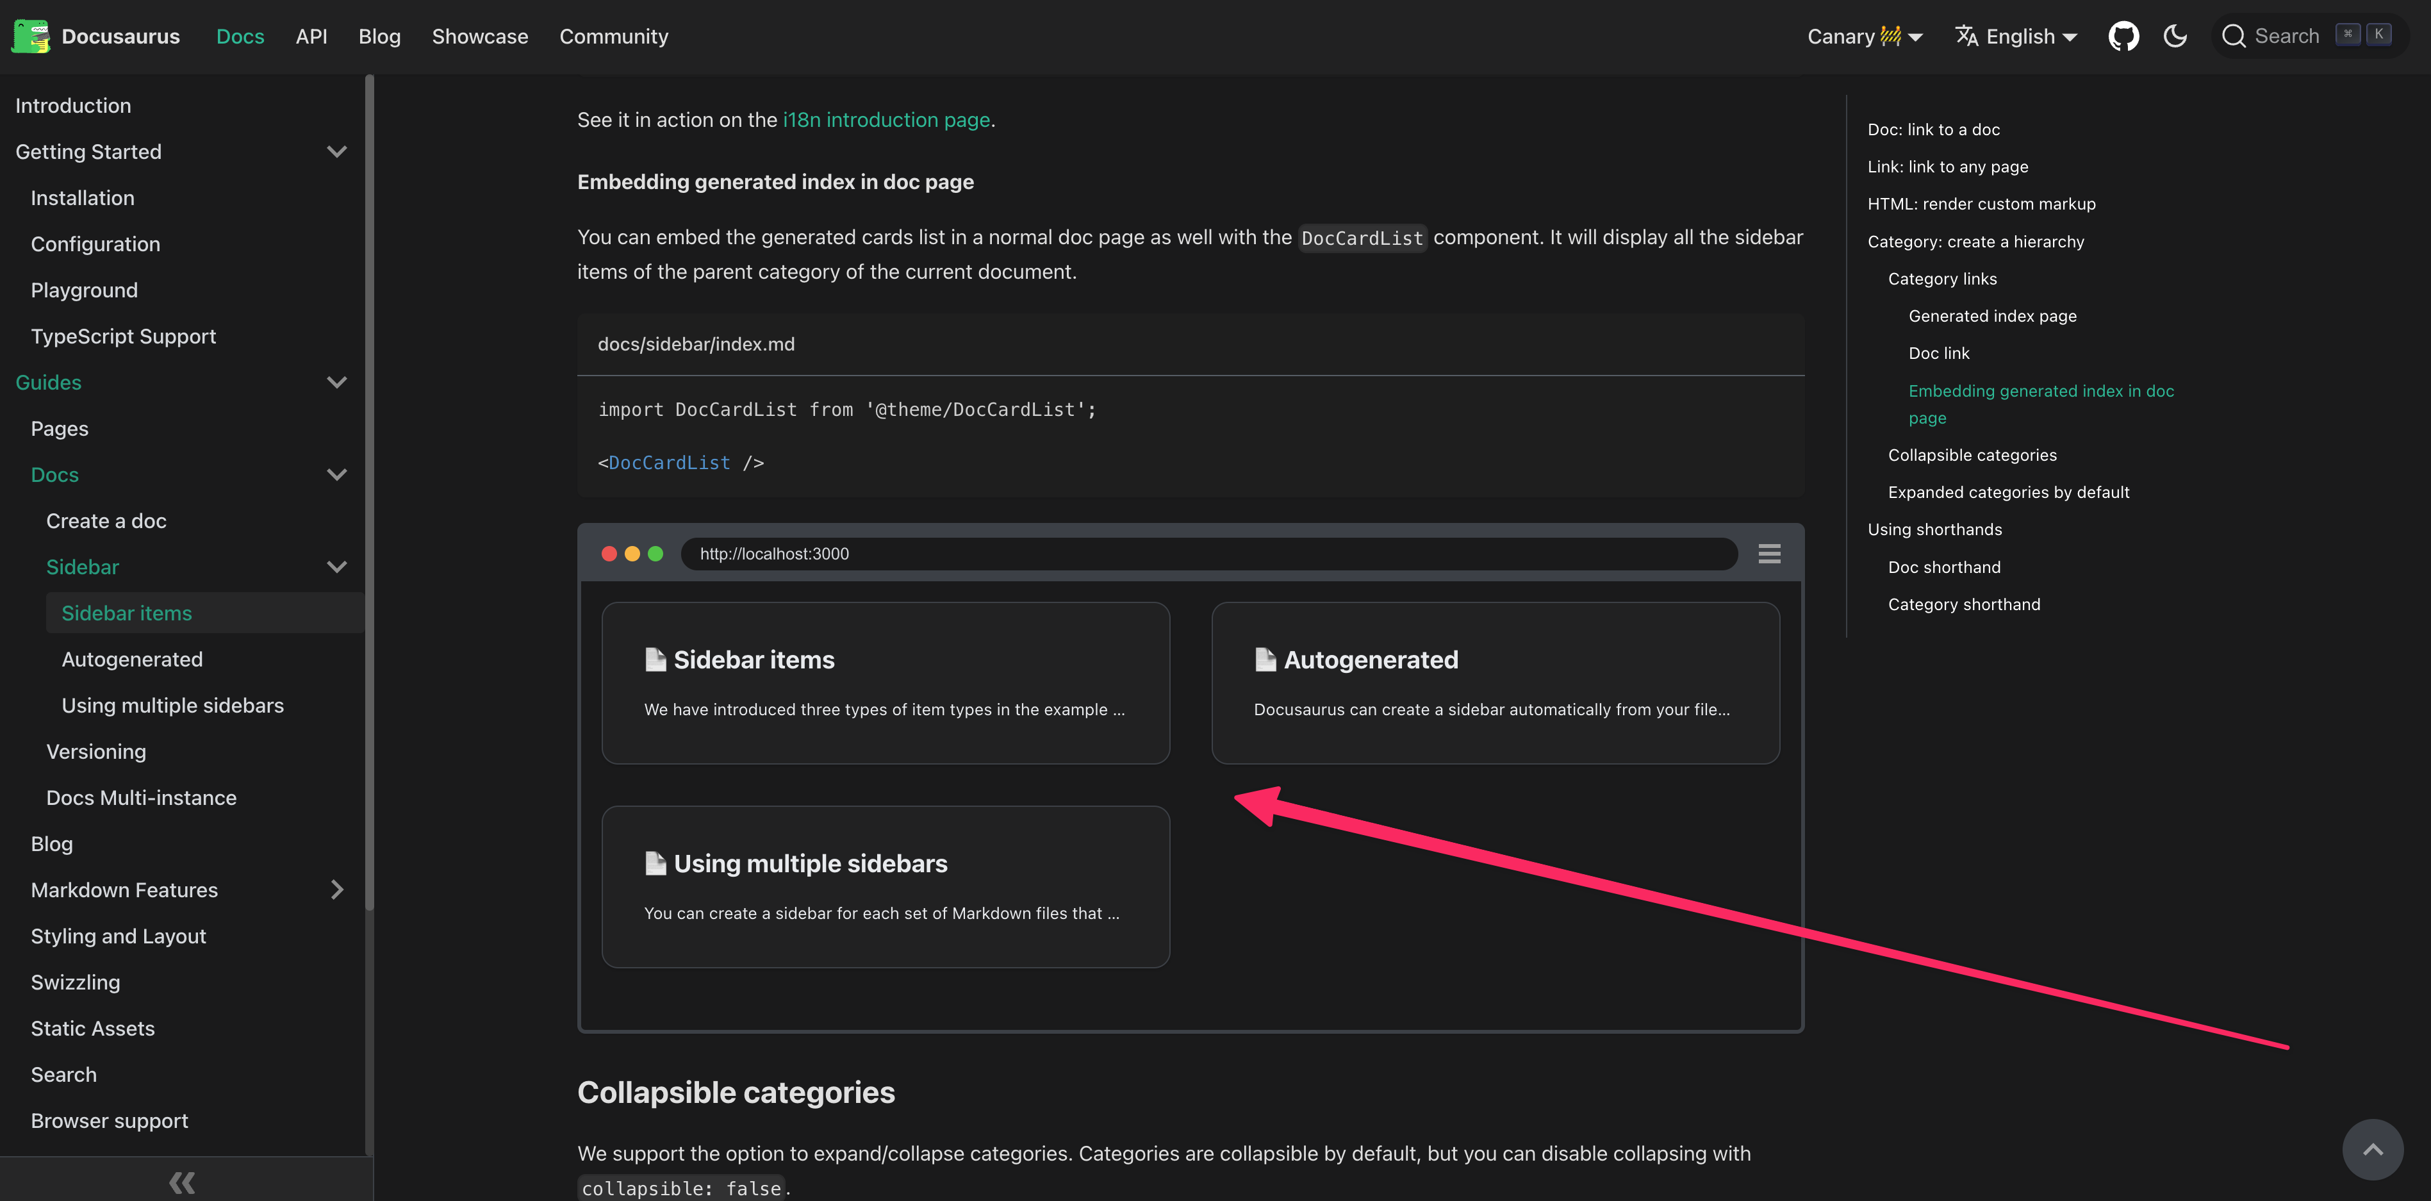Click the language translate icon

(1966, 36)
